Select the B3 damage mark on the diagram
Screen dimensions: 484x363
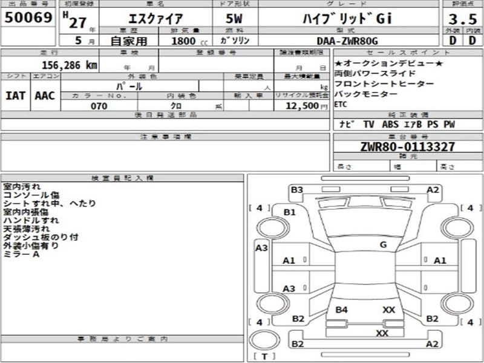(297, 190)
